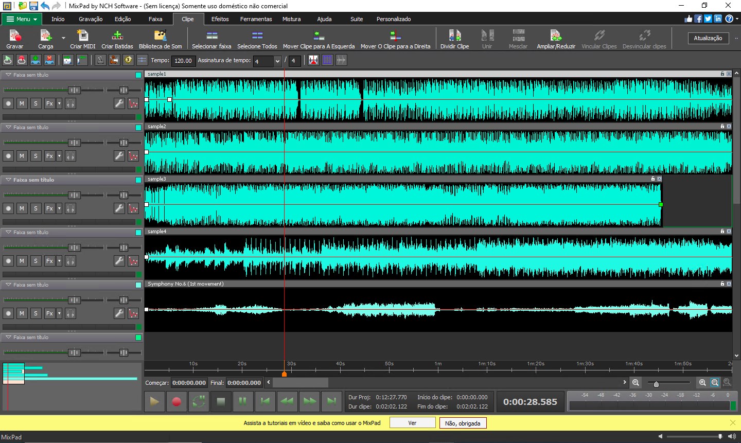Click the Atualização button

(709, 38)
